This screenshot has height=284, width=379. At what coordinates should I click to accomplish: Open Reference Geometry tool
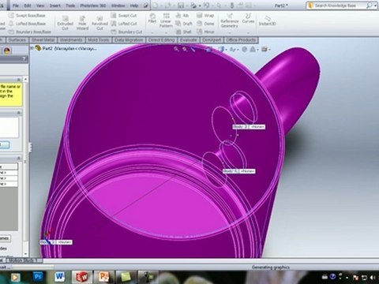230,21
